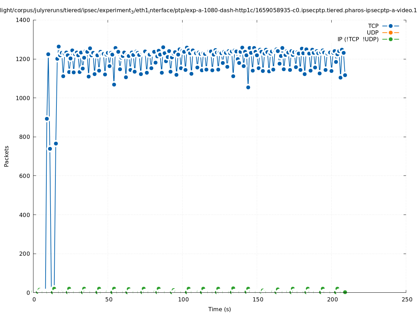Viewport: 417px width, 314px height.
Task: Click the last green IP data point on baseline
Action: [x=345, y=292]
